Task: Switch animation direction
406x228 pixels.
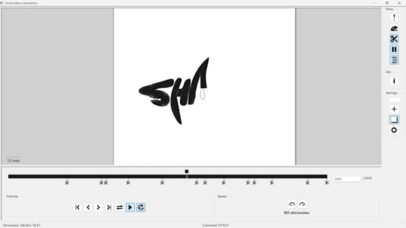Action: point(119,207)
